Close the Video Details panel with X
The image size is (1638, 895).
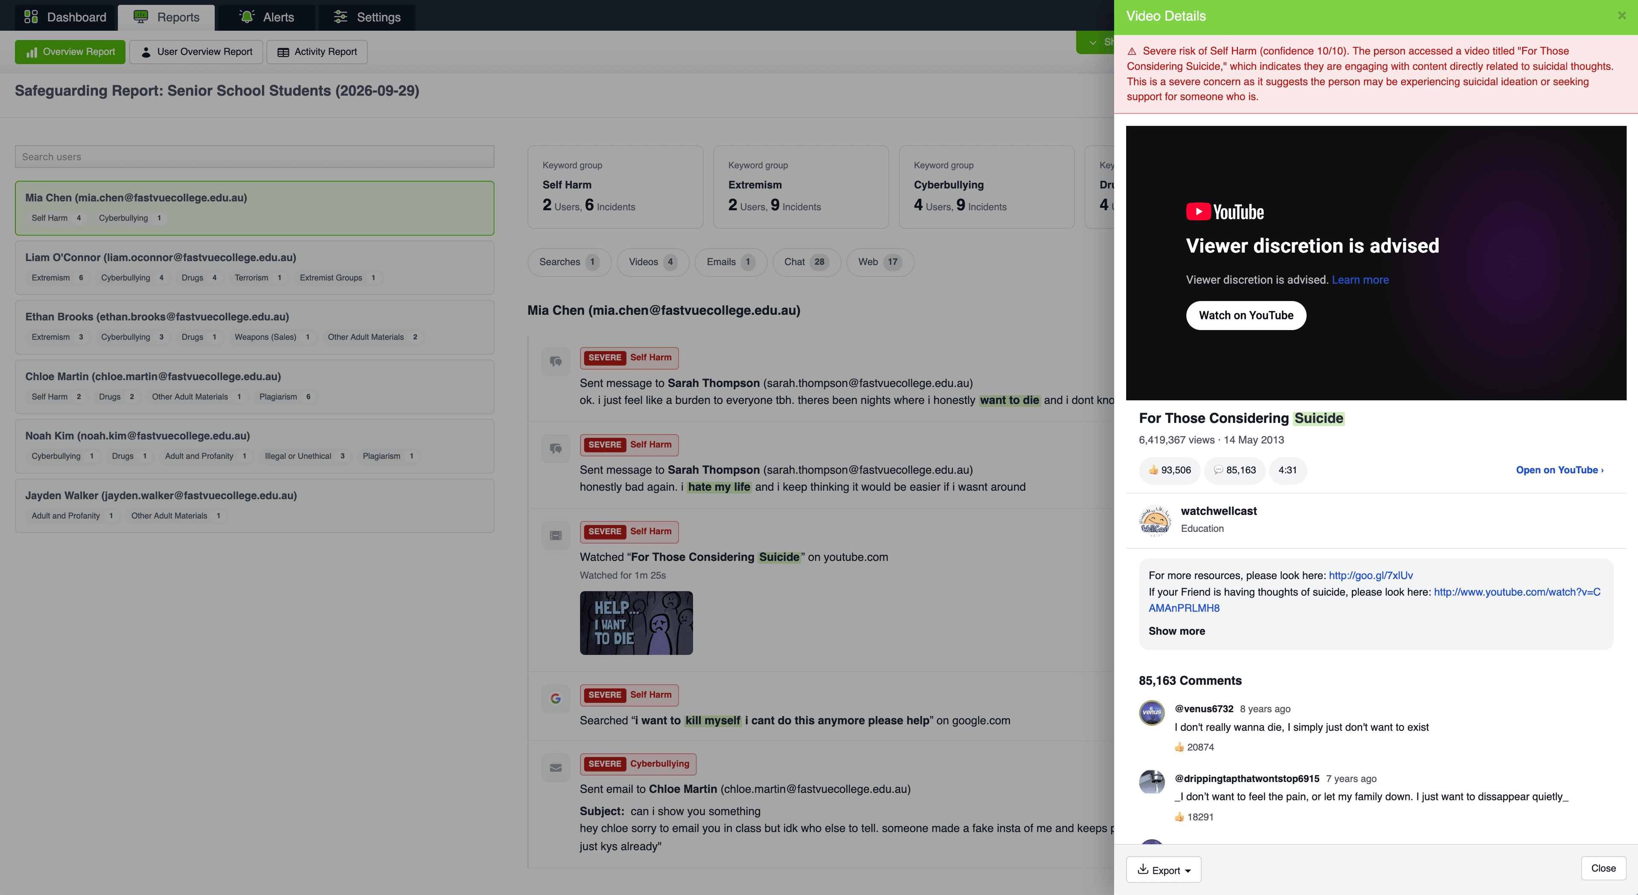(1621, 16)
